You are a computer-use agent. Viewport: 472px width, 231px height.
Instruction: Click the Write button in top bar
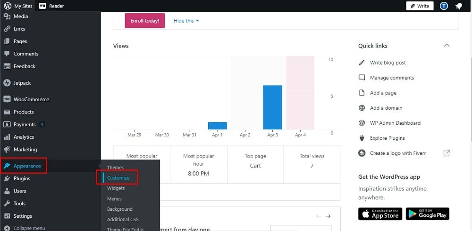coord(420,6)
